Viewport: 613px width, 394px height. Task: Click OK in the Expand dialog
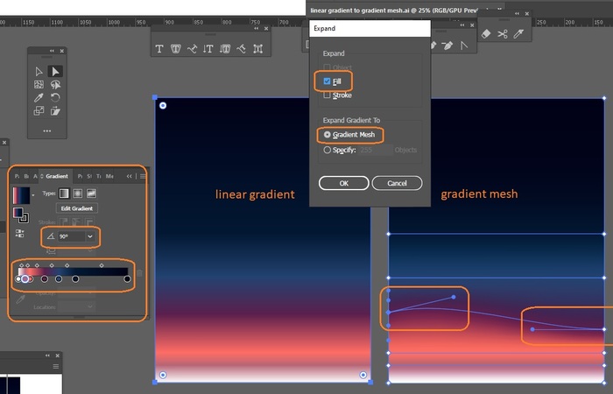(x=343, y=183)
